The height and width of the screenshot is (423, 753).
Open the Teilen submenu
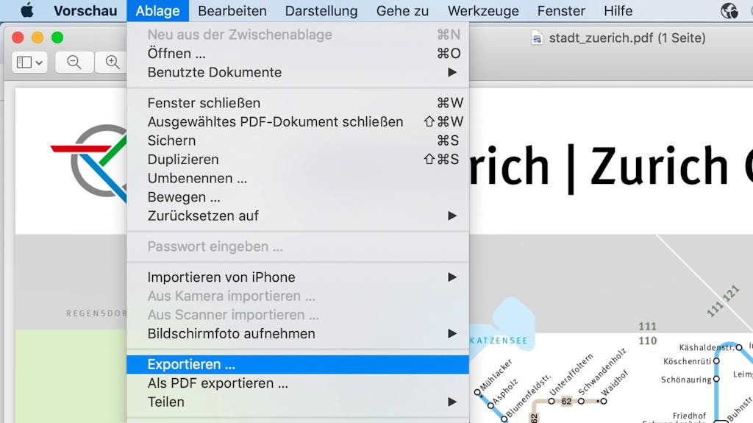coord(298,402)
